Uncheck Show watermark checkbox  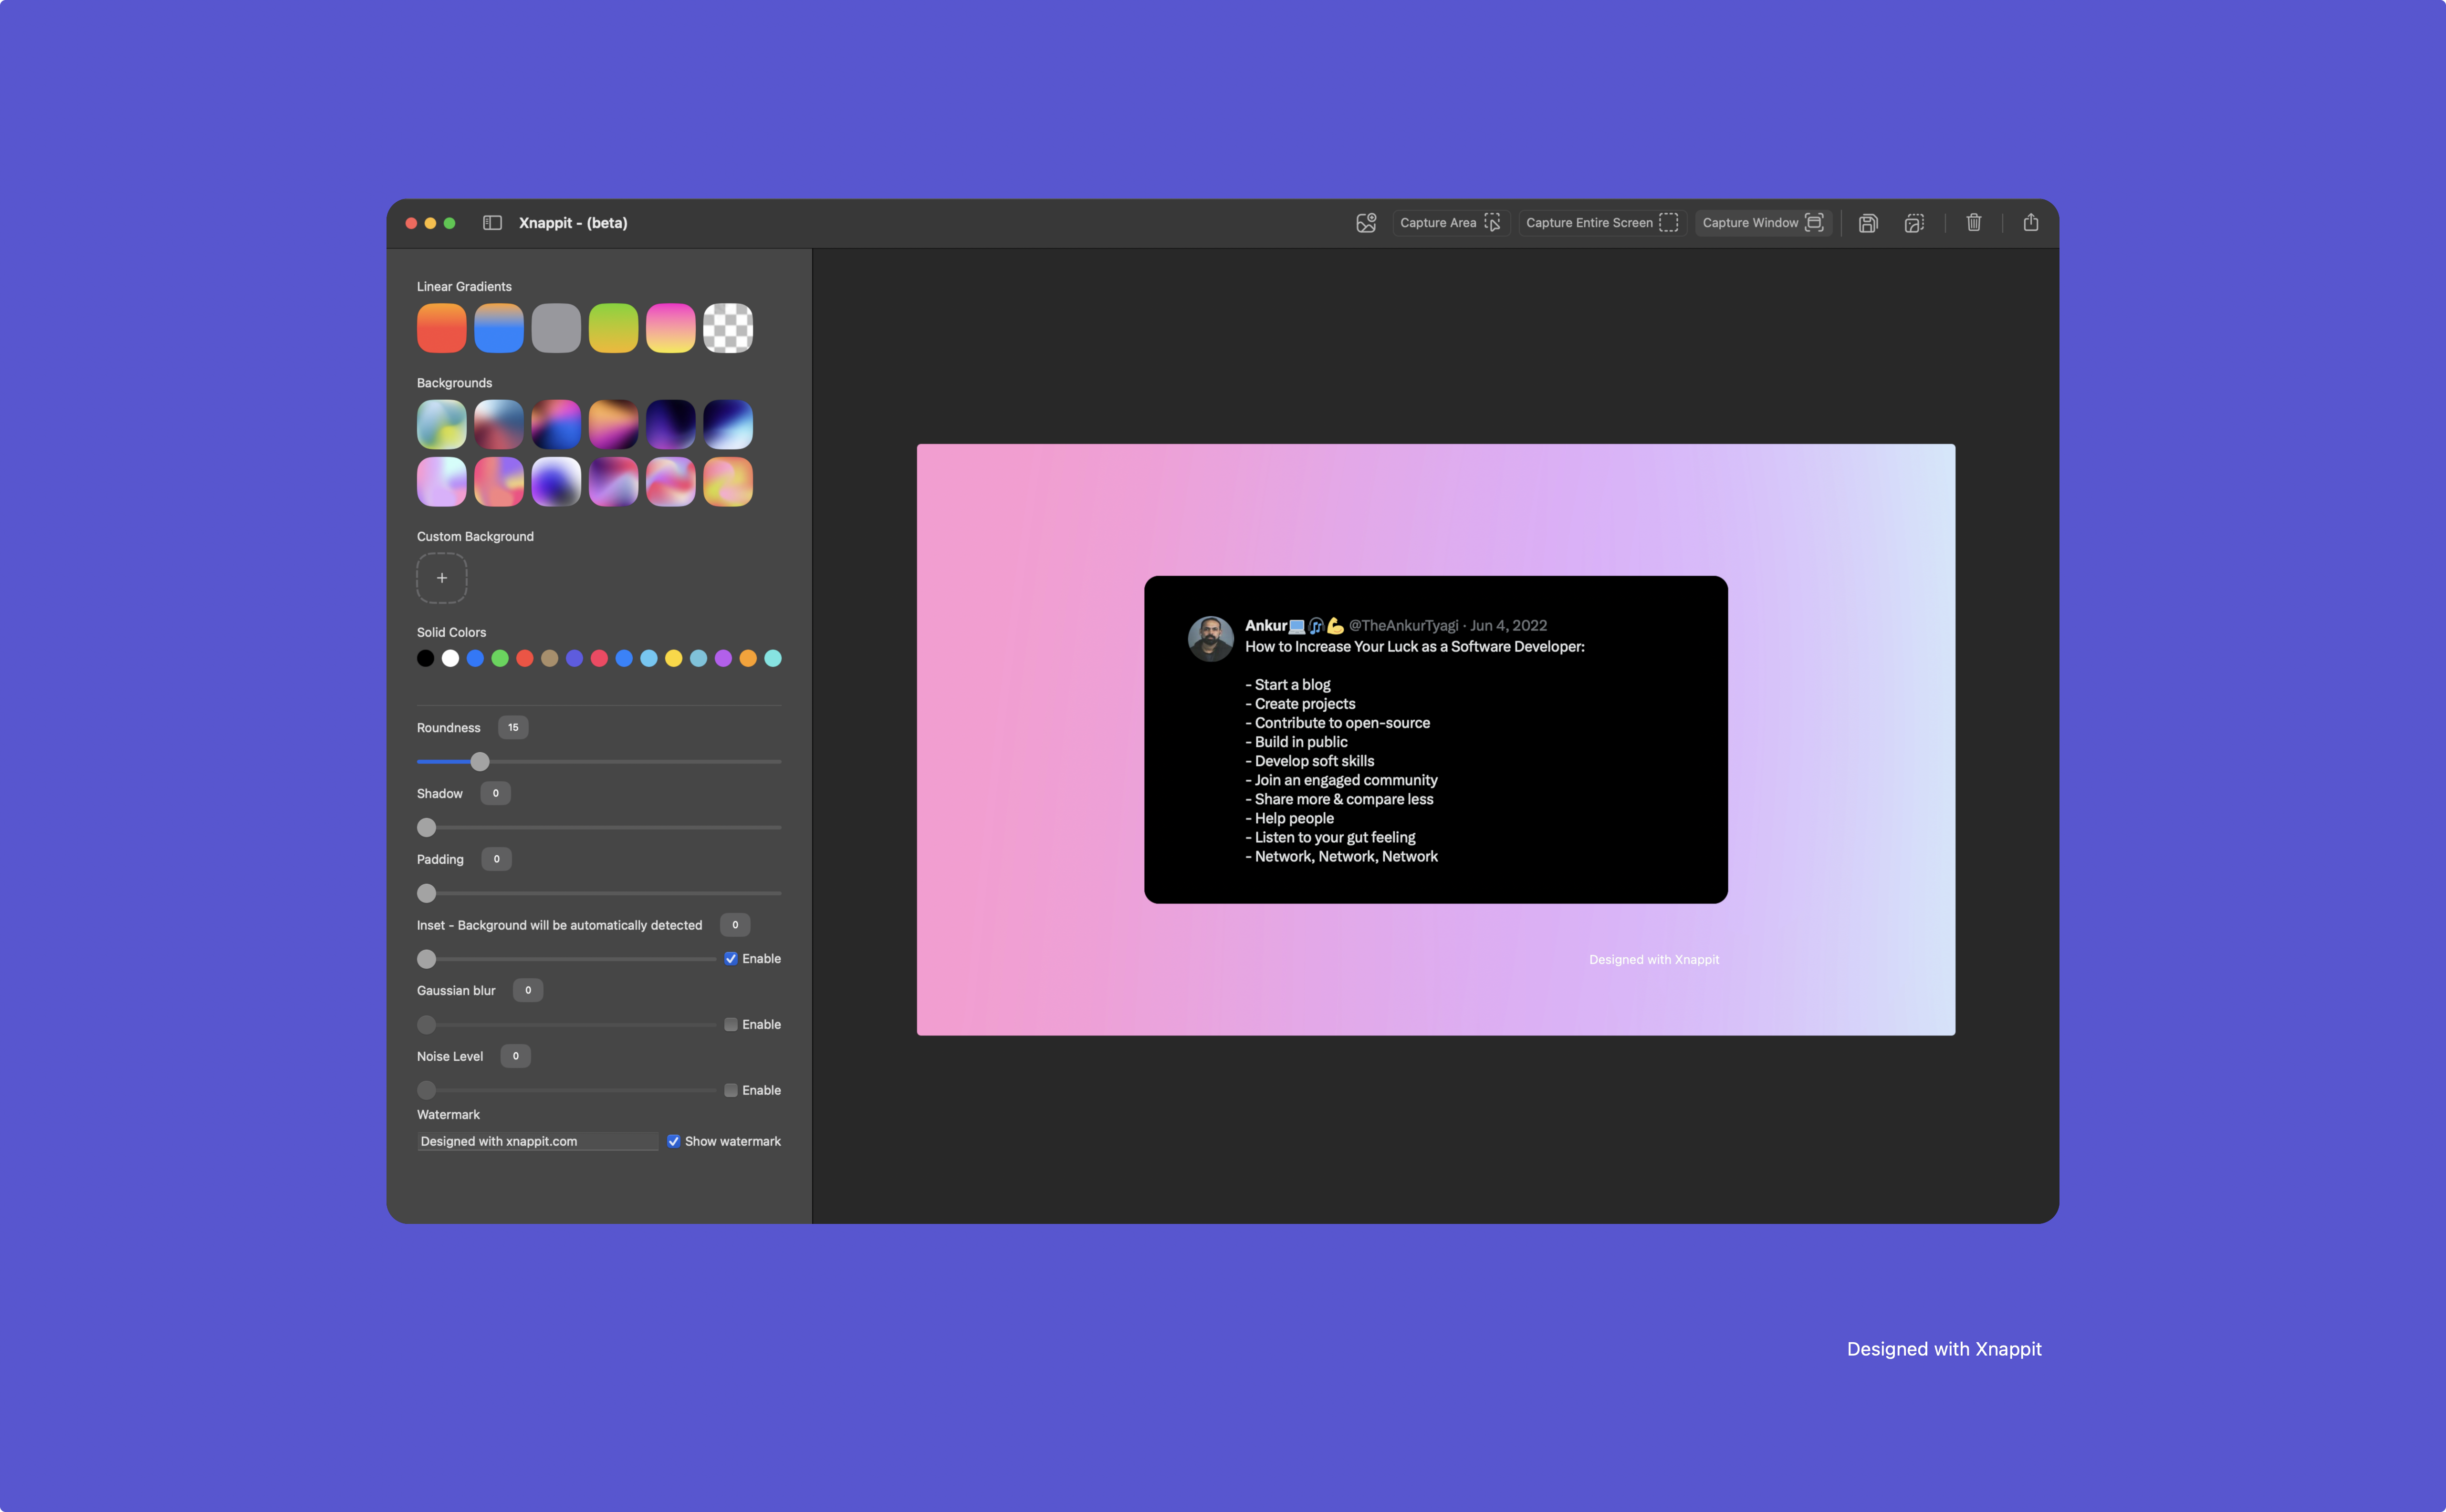pyautogui.click(x=673, y=1141)
